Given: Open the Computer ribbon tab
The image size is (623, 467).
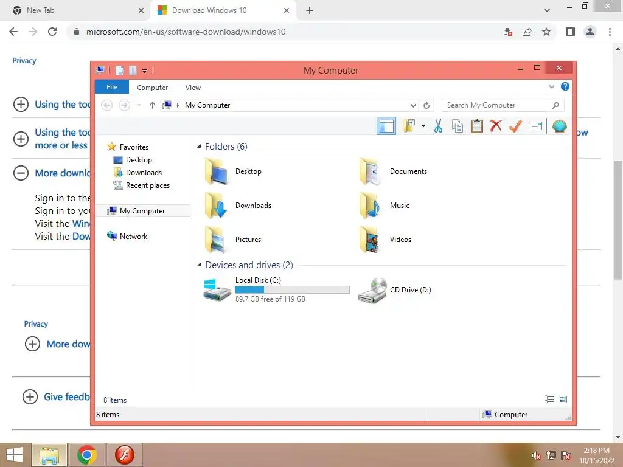Looking at the screenshot, I should (x=152, y=88).
